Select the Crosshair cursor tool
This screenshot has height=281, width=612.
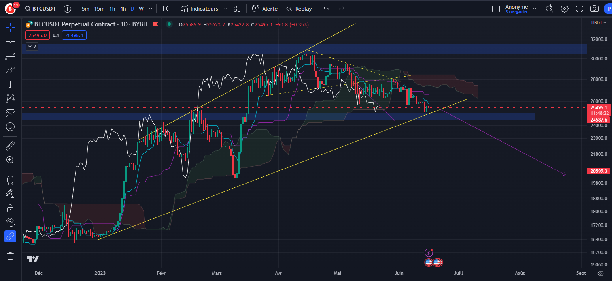click(10, 28)
